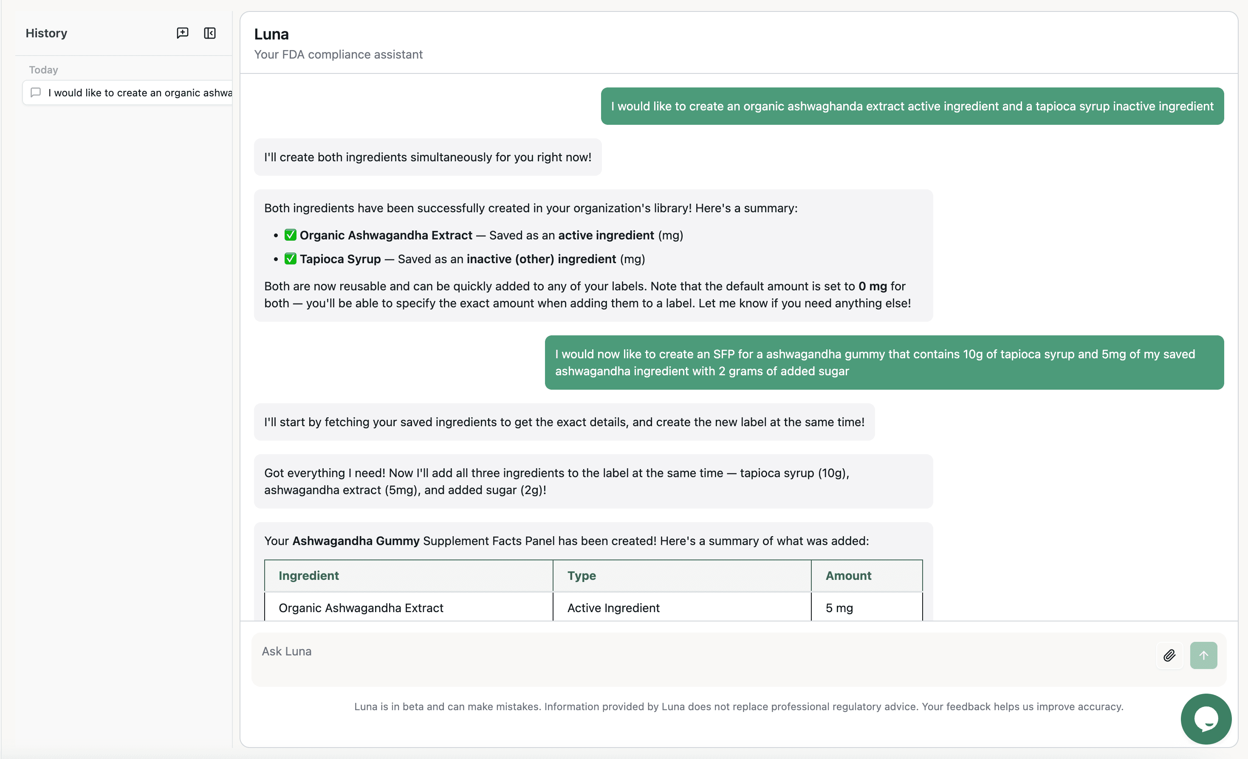Start a new chat in History
The height and width of the screenshot is (759, 1248).
[x=182, y=34]
